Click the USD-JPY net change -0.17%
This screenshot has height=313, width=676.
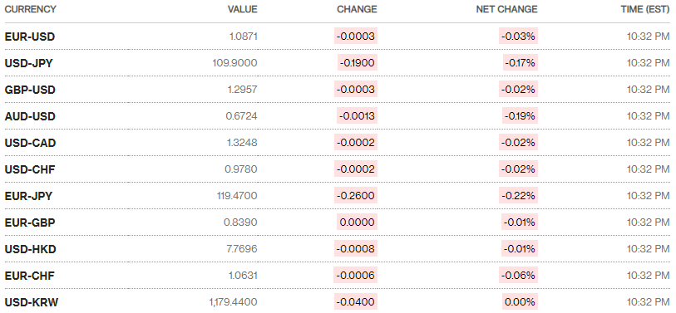520,63
